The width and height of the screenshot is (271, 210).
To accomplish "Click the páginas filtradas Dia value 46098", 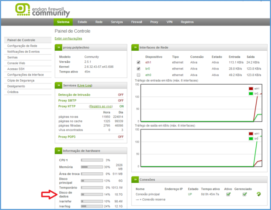I will click(x=119, y=125).
